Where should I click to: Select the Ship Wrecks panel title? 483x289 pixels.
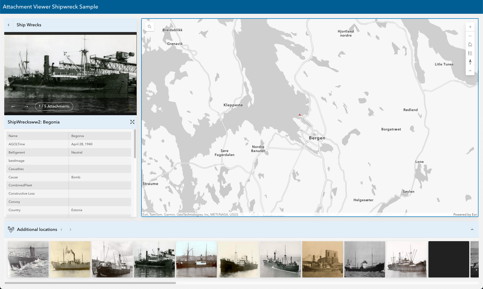[29, 25]
